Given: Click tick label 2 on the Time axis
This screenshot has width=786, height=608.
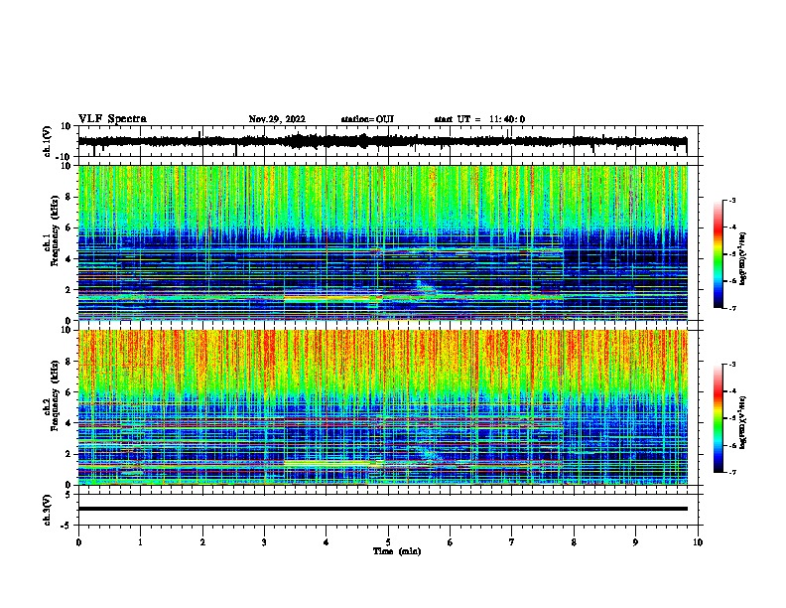Looking at the screenshot, I should tap(202, 541).
